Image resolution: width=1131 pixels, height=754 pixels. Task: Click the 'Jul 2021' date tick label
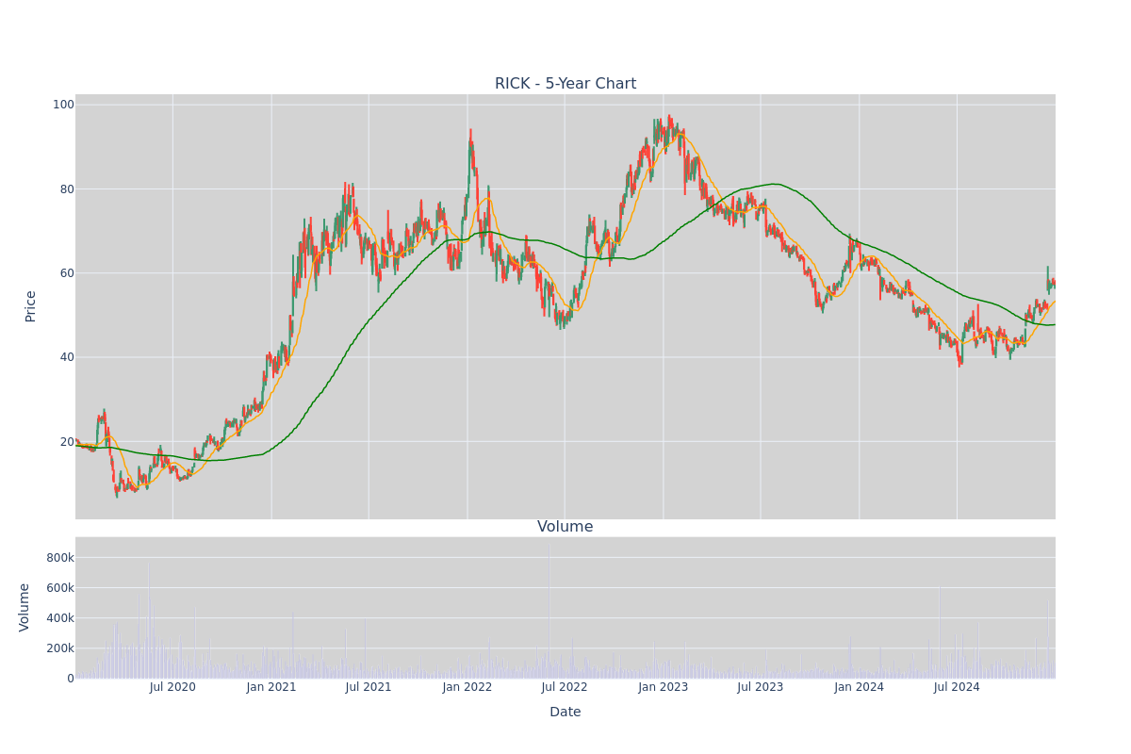369,687
